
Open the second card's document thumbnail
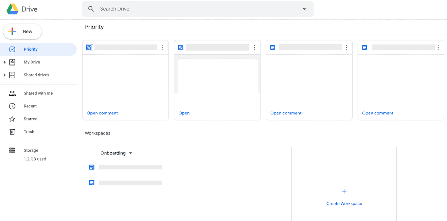coord(217,74)
